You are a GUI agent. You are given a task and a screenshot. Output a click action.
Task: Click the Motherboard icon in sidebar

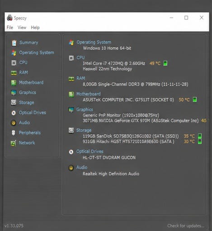14,83
